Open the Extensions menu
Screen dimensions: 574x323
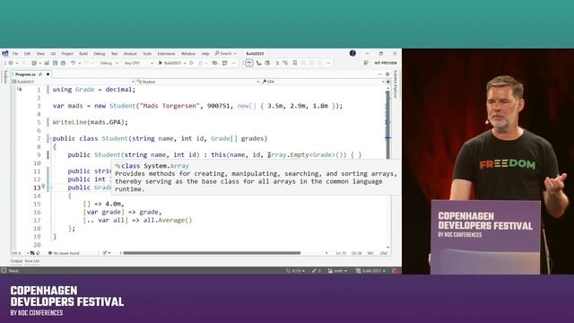[166, 54]
